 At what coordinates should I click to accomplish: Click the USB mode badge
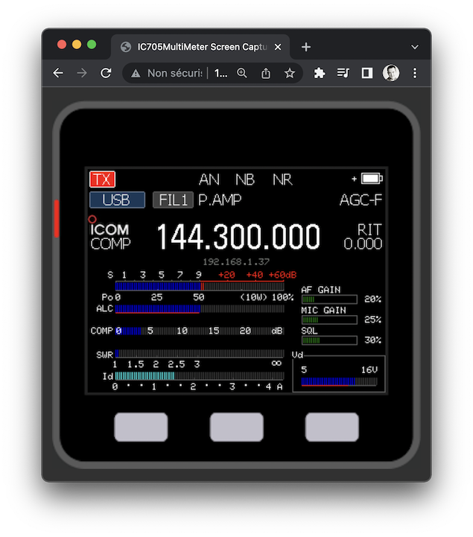coord(117,200)
